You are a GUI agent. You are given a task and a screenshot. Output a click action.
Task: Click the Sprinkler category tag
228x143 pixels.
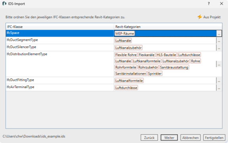(155, 74)
